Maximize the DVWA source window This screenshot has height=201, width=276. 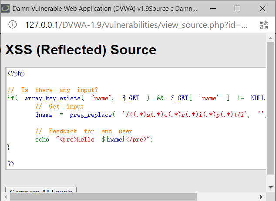coord(237,8)
